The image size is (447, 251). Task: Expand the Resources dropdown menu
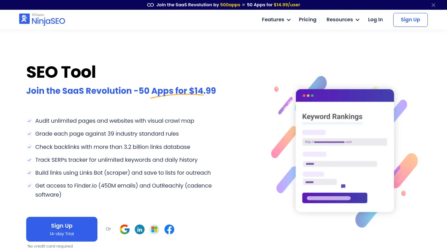(343, 20)
